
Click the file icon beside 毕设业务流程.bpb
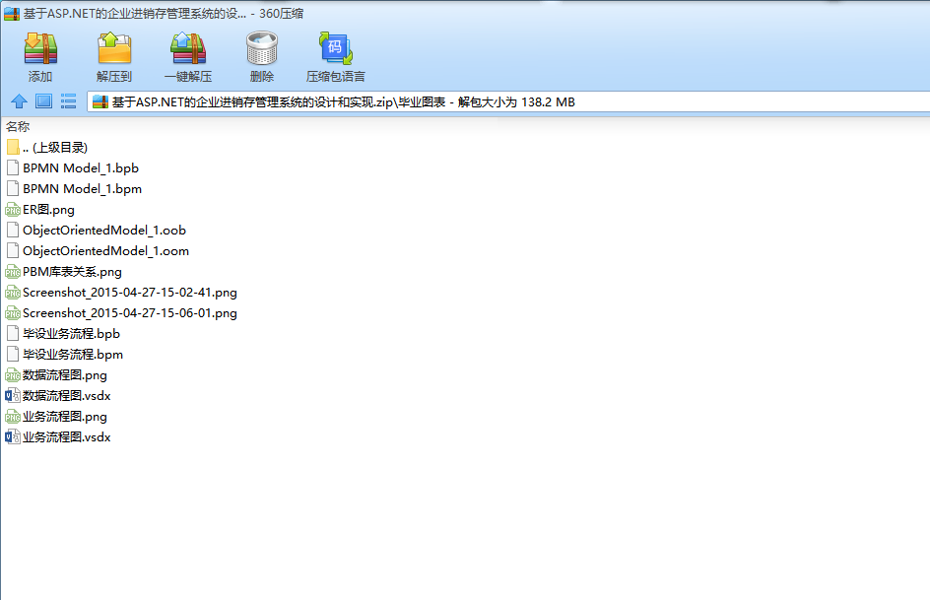[x=13, y=334]
